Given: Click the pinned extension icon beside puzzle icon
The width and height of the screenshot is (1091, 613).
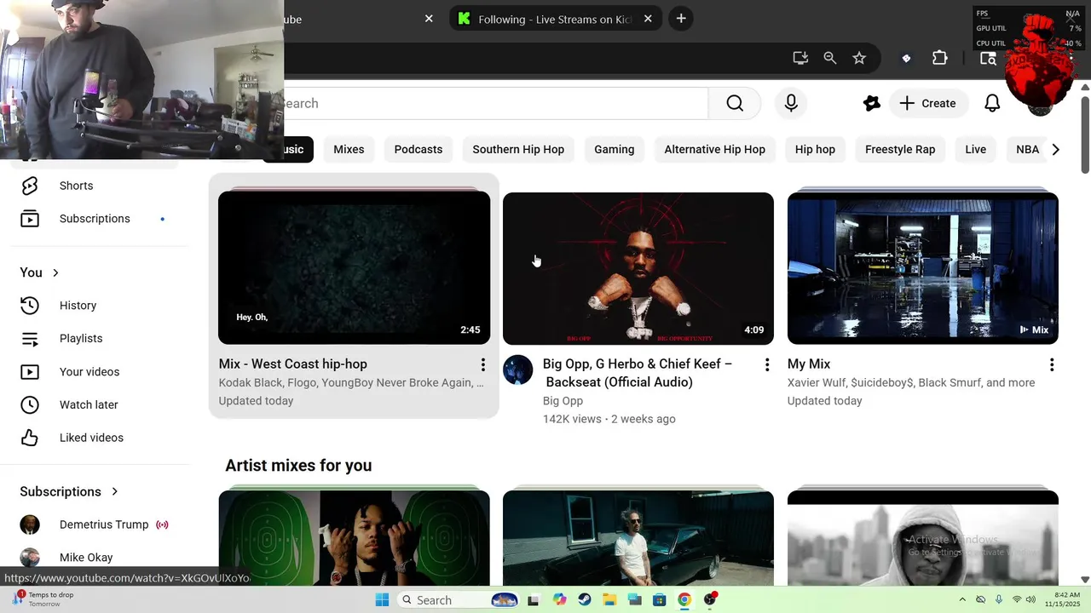Looking at the screenshot, I should pos(906,58).
